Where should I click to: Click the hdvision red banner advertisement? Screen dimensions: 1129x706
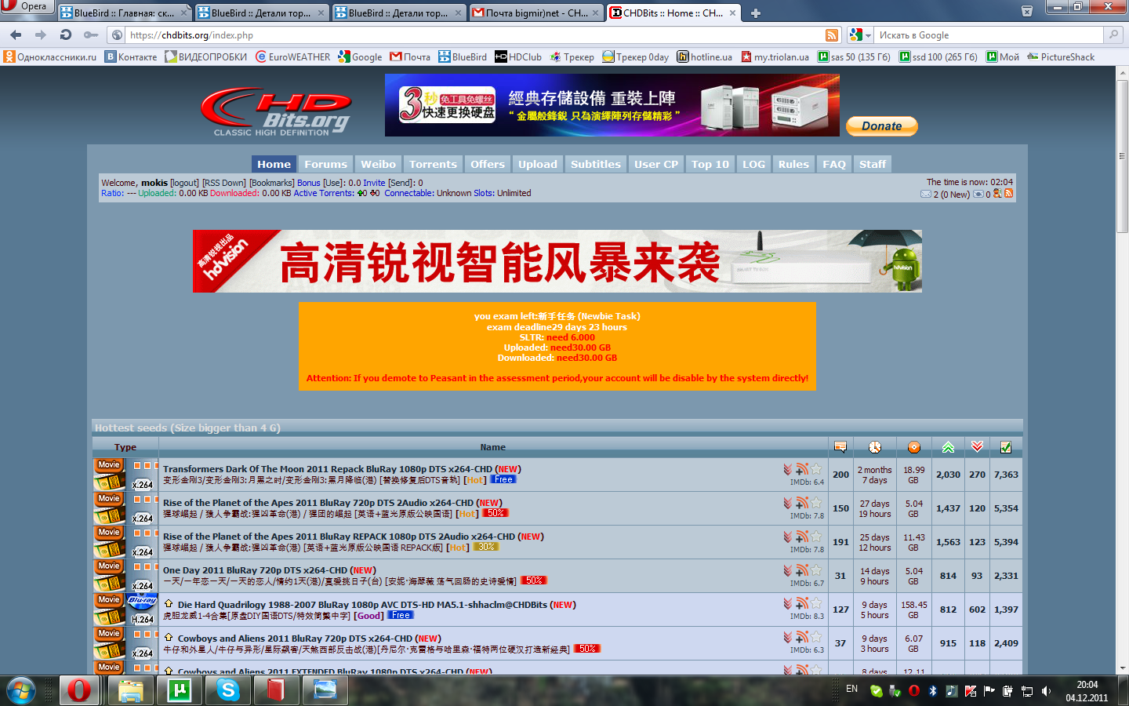click(x=557, y=261)
